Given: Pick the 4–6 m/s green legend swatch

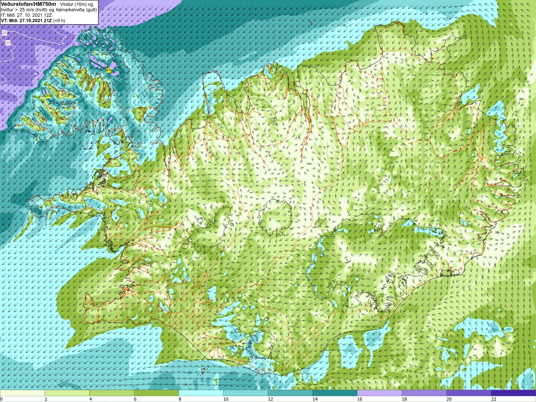Looking at the screenshot, I should click(x=112, y=393).
